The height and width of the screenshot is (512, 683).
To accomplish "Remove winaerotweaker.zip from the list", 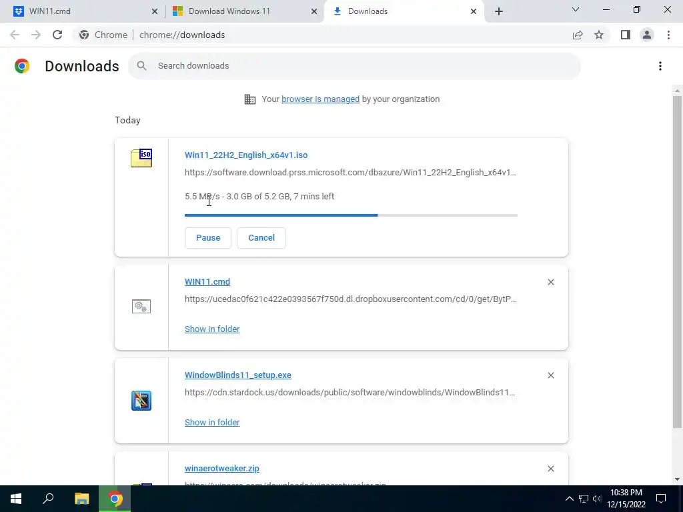I will (x=550, y=469).
